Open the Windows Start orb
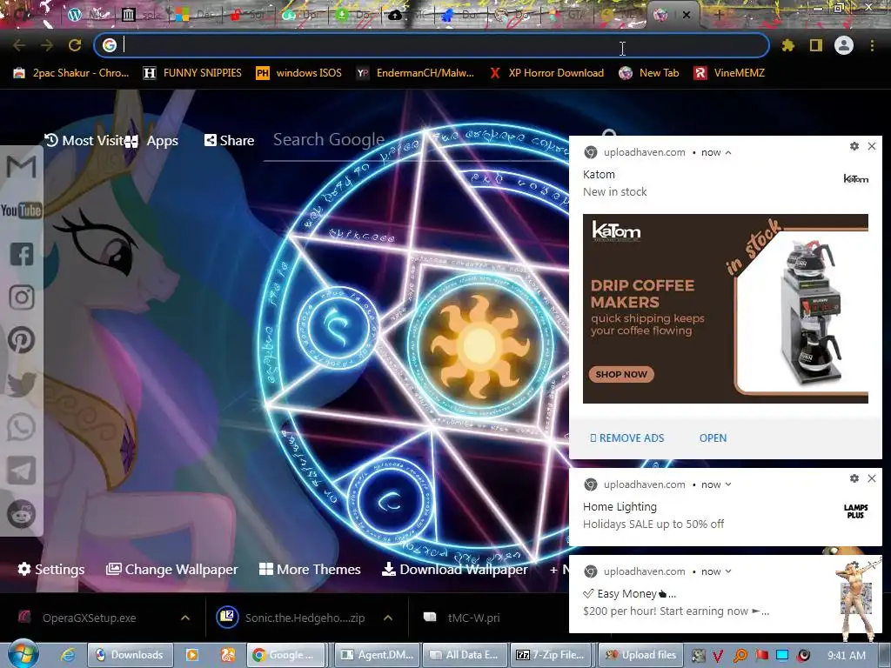The width and height of the screenshot is (891, 668). (23, 654)
